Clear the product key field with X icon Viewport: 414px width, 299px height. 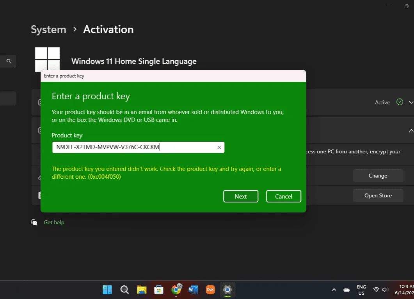219,147
